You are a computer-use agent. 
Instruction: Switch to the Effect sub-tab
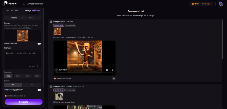click(31, 18)
